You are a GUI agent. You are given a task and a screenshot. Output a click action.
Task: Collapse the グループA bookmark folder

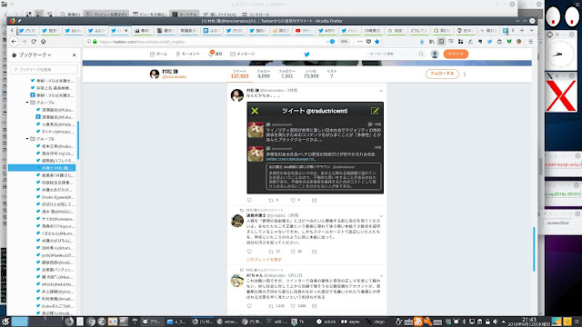pos(27,103)
